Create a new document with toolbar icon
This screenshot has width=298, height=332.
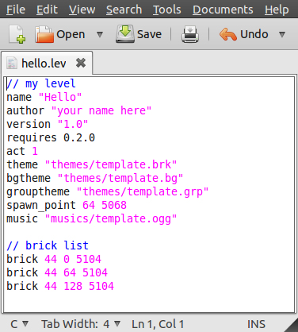17,34
